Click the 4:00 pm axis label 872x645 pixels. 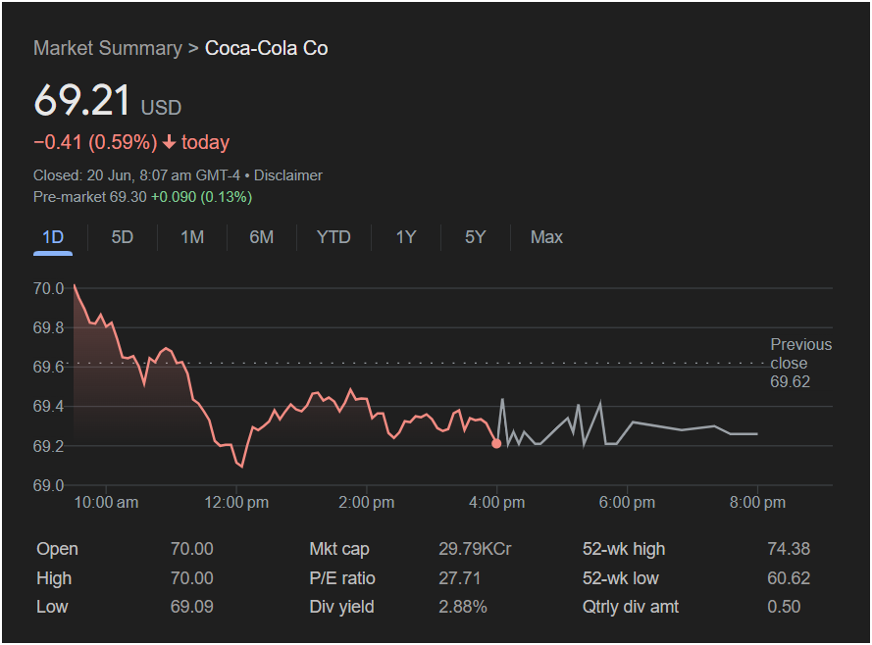pyautogui.click(x=496, y=503)
